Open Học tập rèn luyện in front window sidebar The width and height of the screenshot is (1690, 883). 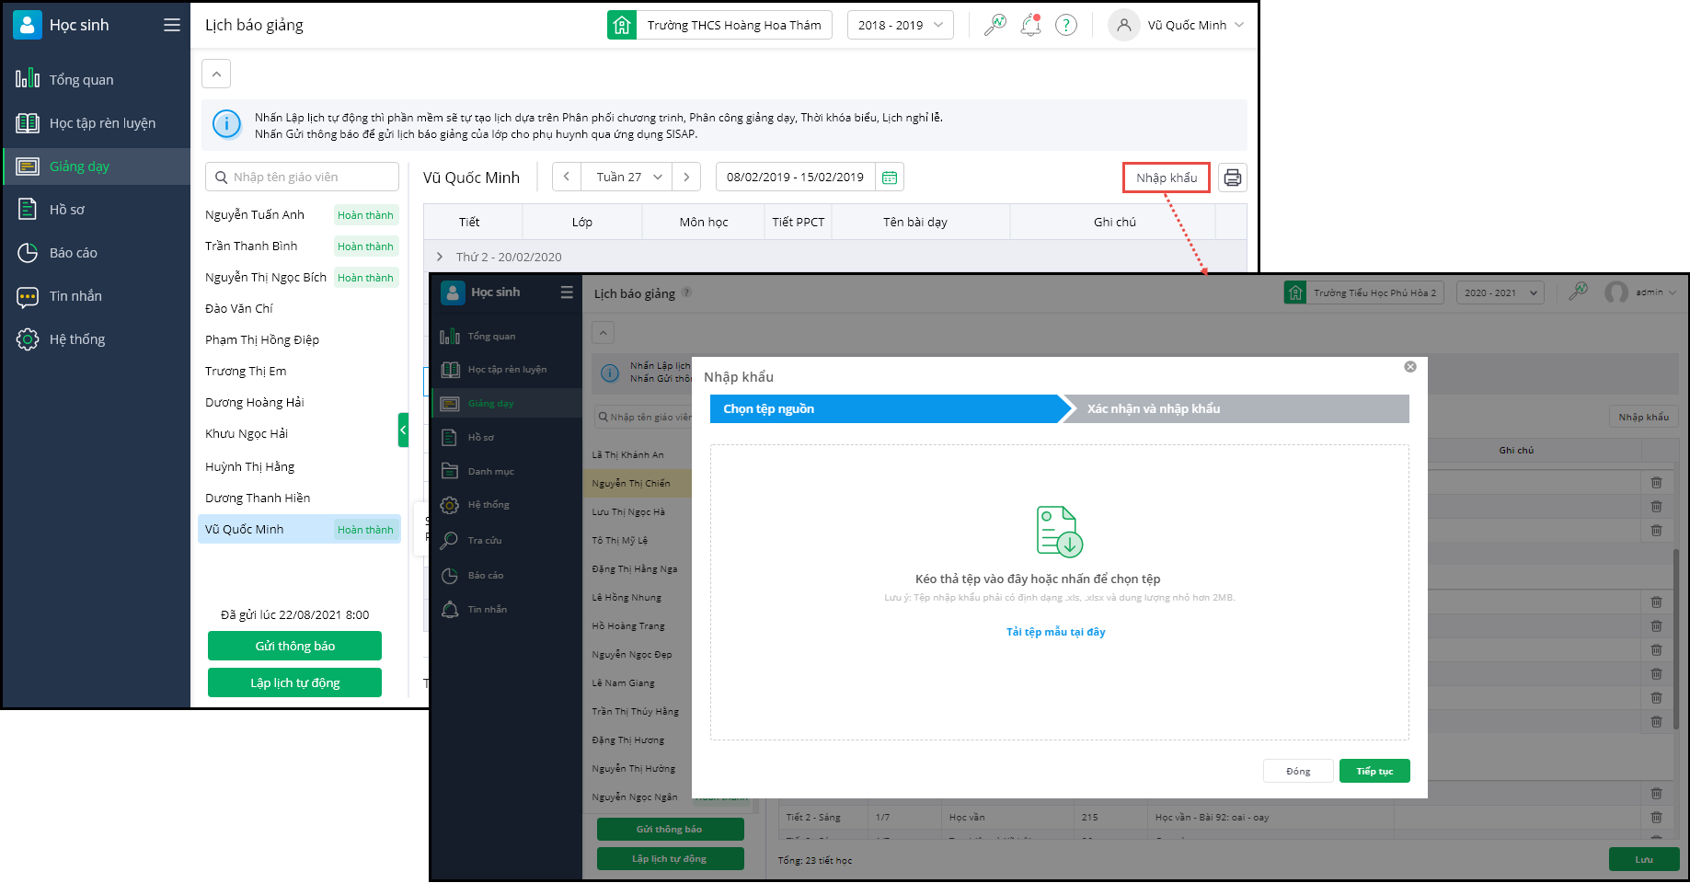506,370
